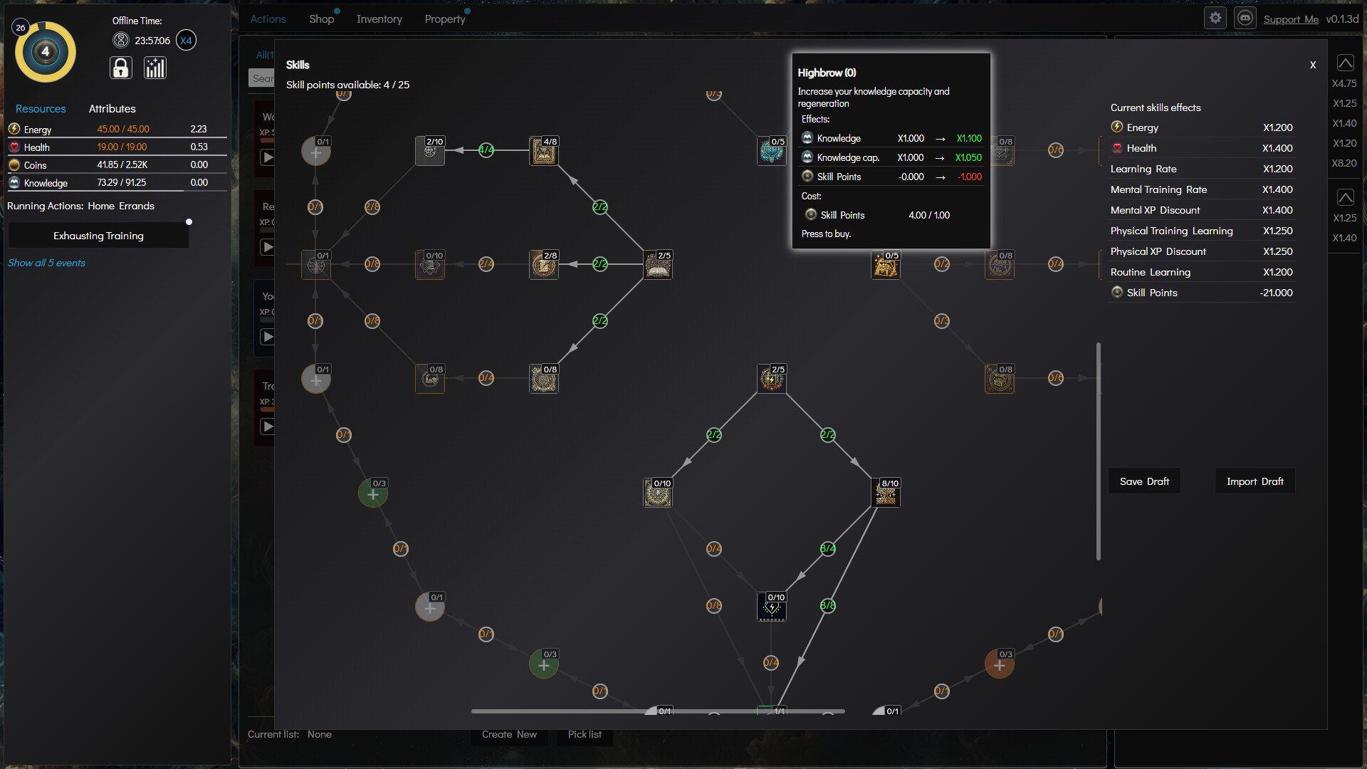Collapse the X4.75 multiplier list with the chevron
The image size is (1367, 769).
click(1345, 63)
